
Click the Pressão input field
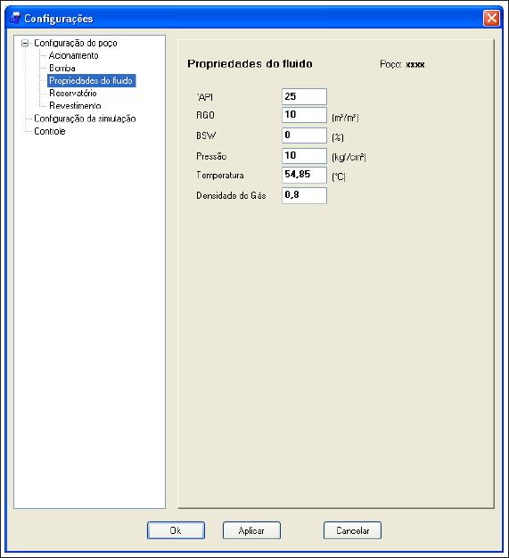[x=304, y=155]
